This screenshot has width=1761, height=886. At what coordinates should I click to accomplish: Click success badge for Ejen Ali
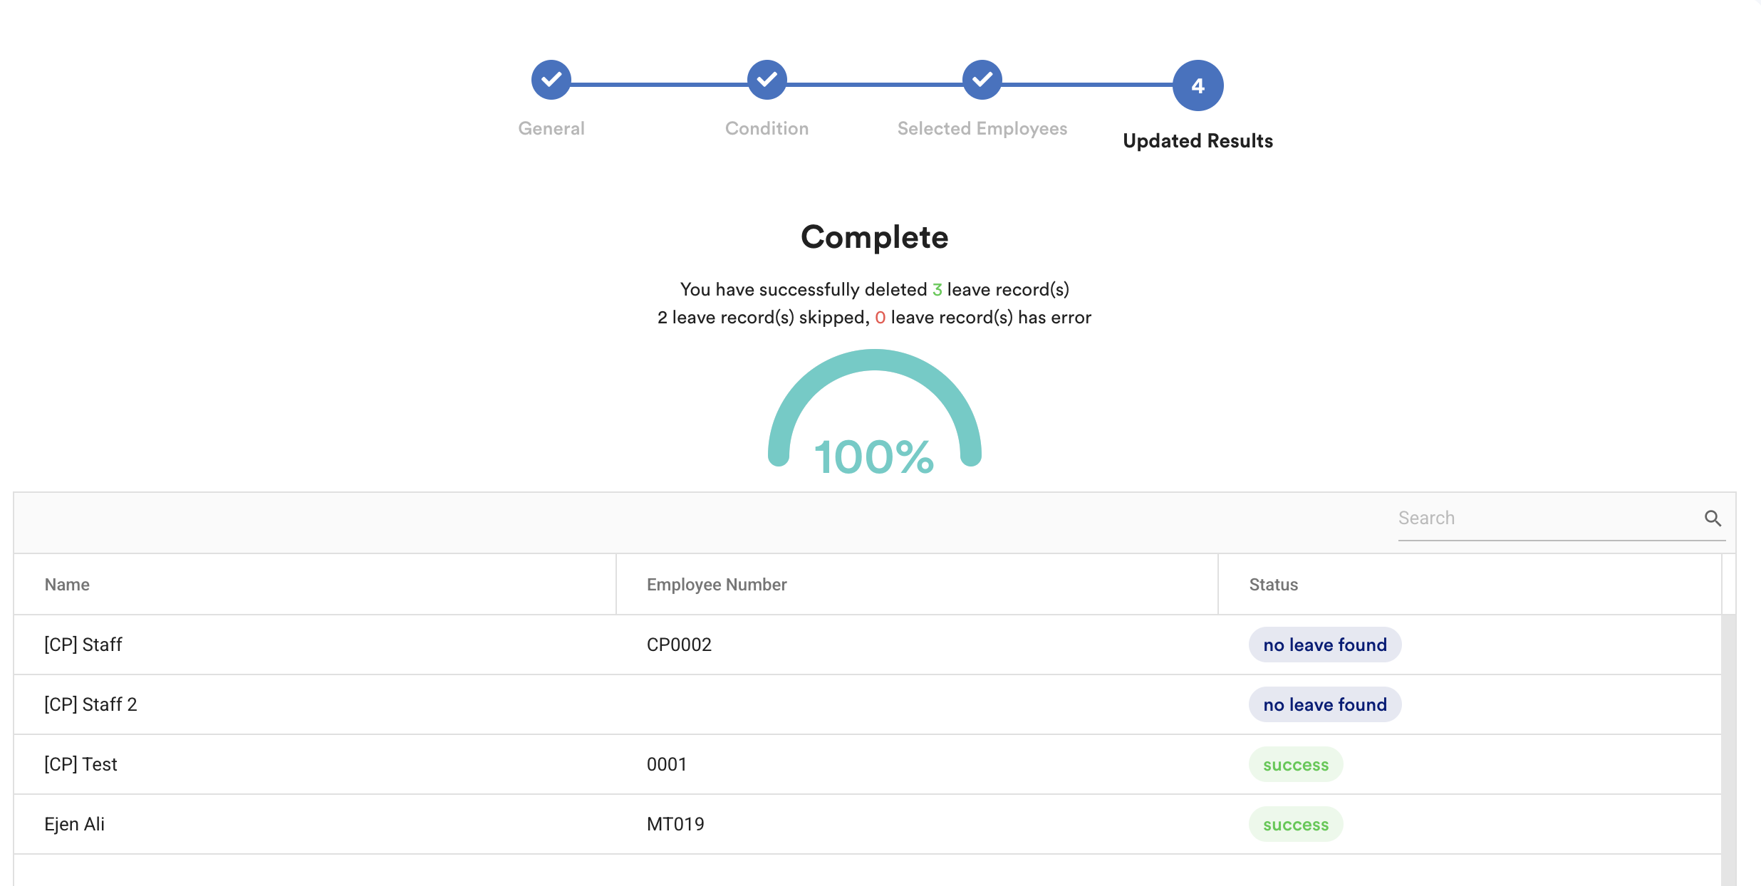click(x=1295, y=824)
